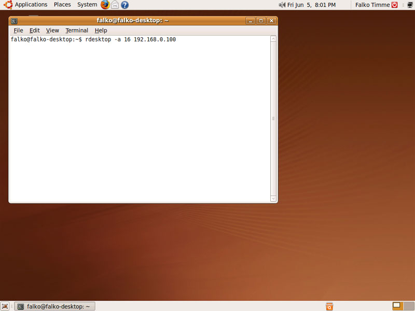Select falko@falko-desktop taskbar window button
Image resolution: width=415 pixels, height=311 pixels.
[x=55, y=306]
